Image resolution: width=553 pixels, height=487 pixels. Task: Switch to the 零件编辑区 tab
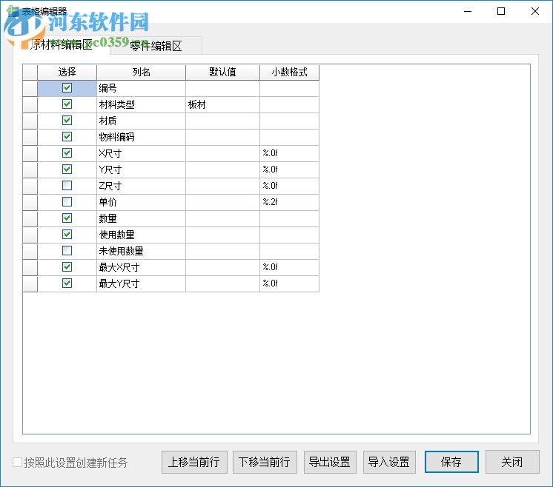(x=156, y=46)
